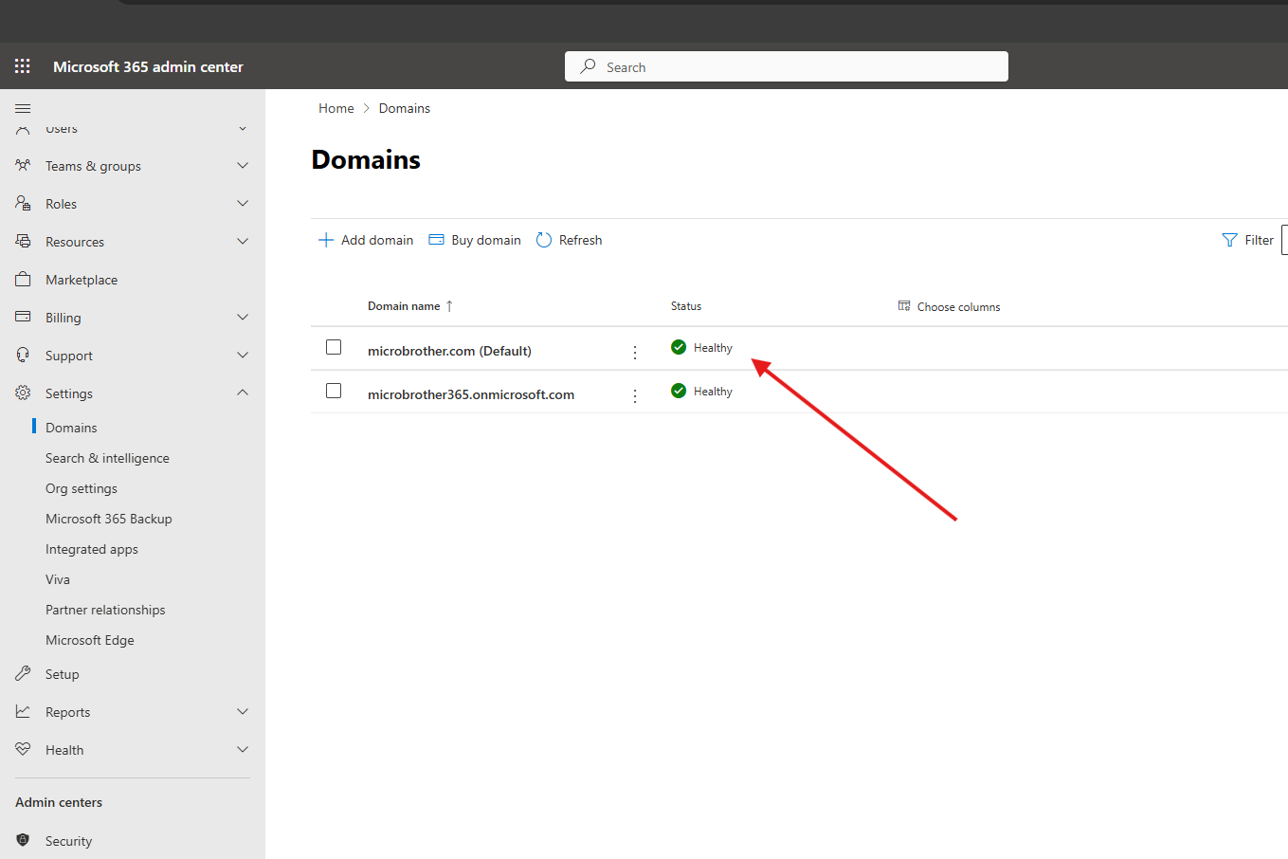
Task: Collapse the Settings section
Action: 243,393
